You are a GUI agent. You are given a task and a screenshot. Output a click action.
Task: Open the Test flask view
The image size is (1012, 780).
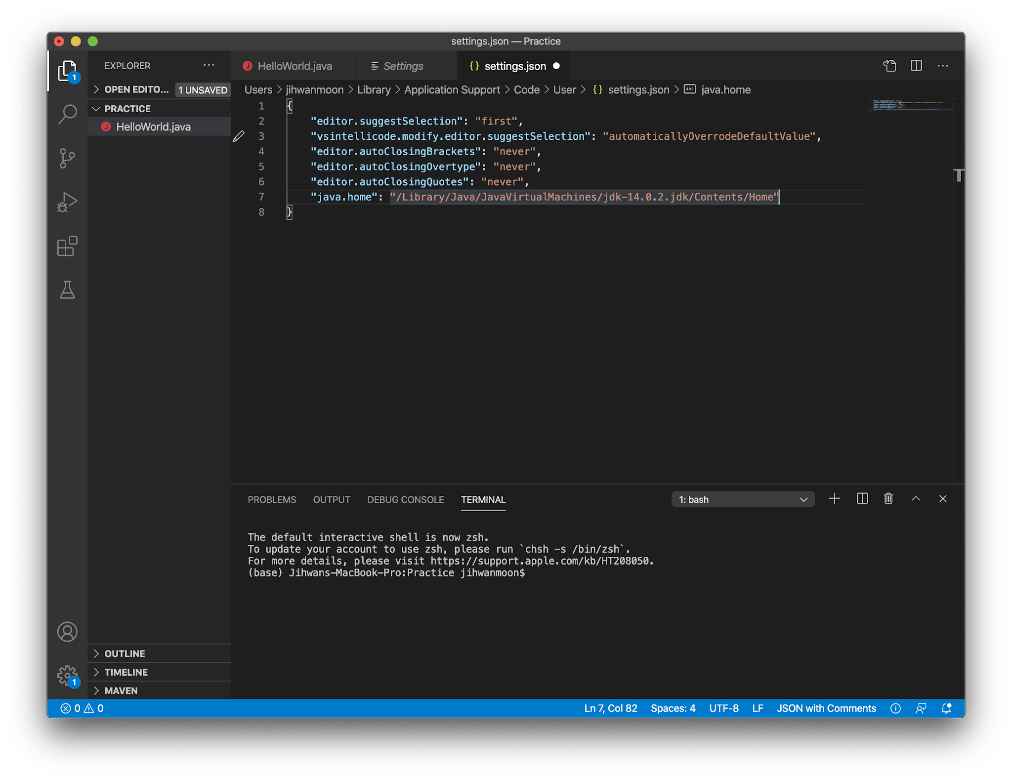point(68,290)
